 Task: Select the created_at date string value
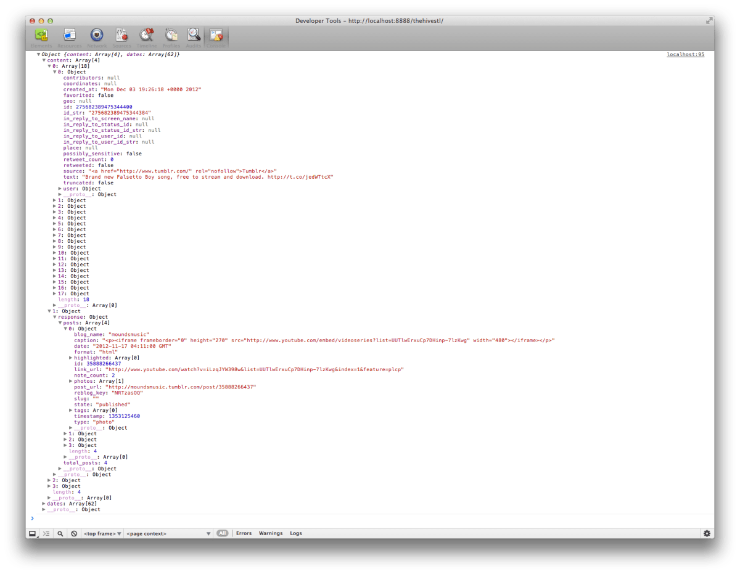pos(151,89)
